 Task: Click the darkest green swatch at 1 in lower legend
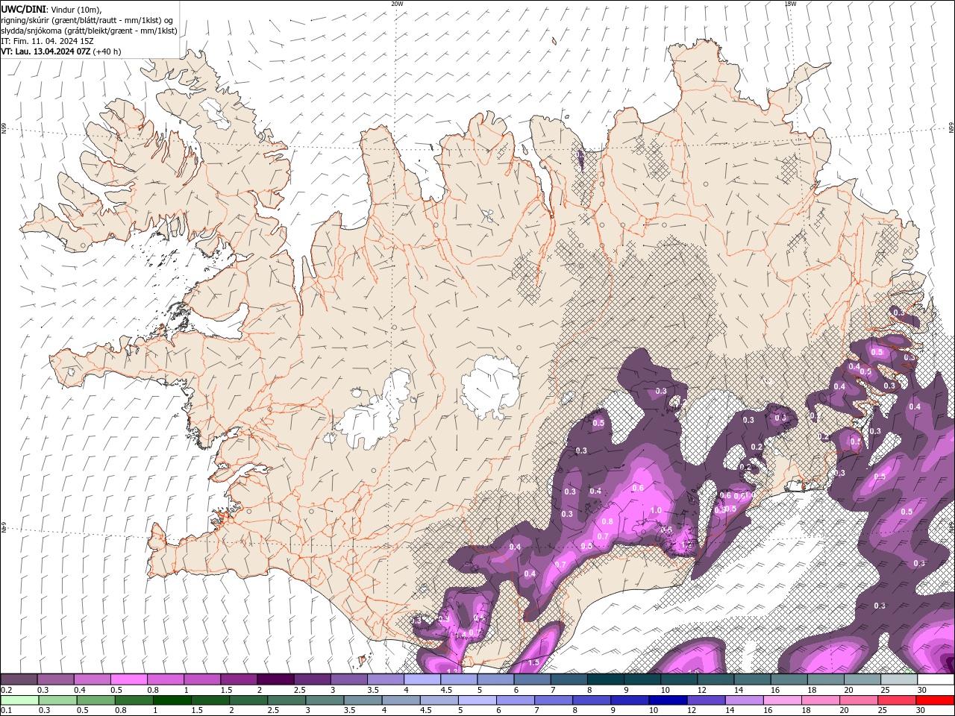pyautogui.click(x=172, y=700)
